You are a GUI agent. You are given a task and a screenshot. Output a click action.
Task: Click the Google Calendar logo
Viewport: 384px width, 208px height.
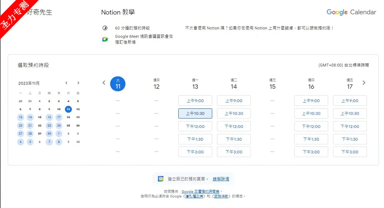351,12
